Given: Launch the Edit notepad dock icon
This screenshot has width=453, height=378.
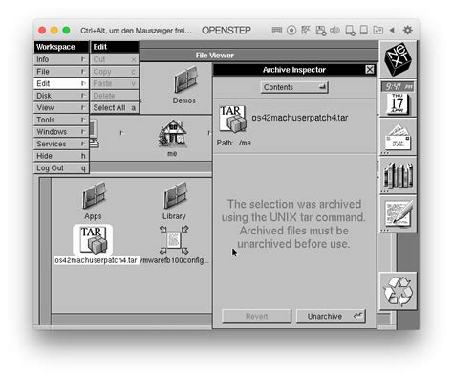Looking at the screenshot, I should (398, 214).
